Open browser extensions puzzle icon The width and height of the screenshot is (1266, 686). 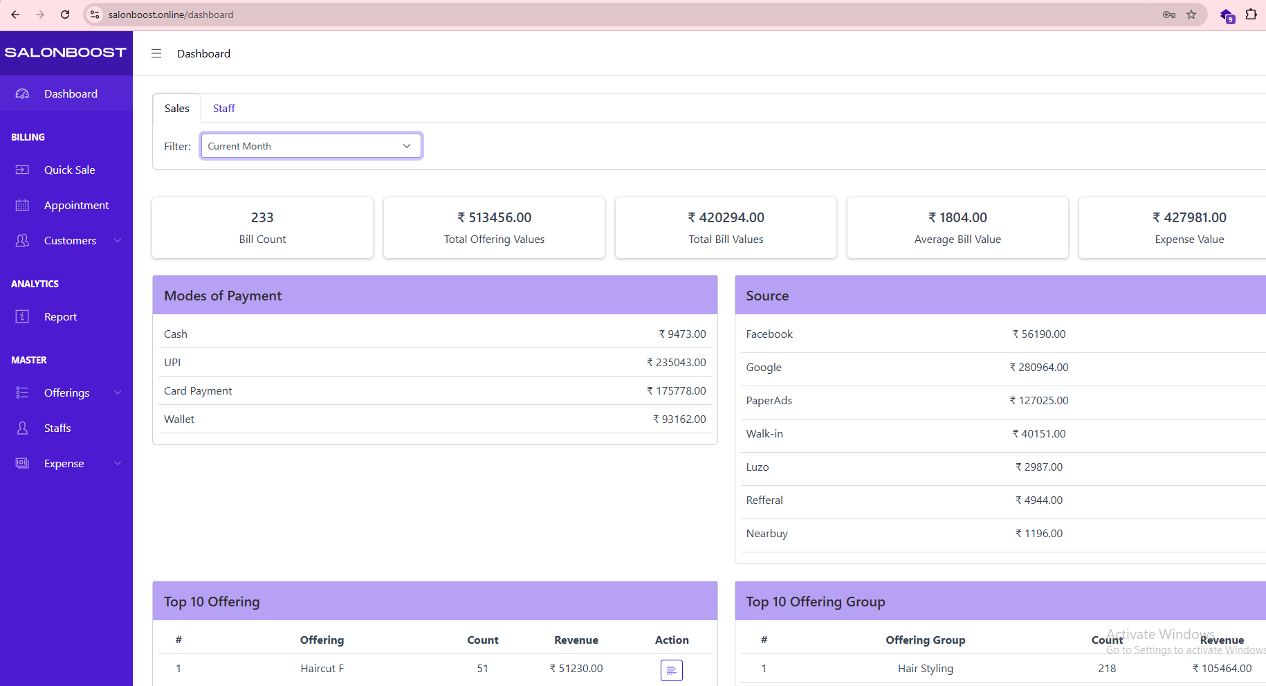(x=1251, y=15)
